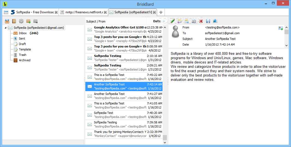Click message header scroll down arrow
291x147 pixels.
pyautogui.click(x=286, y=46)
